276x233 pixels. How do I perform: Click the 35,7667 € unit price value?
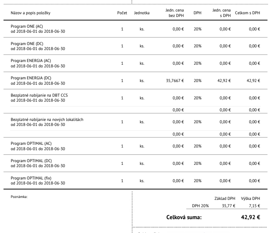(175, 80)
